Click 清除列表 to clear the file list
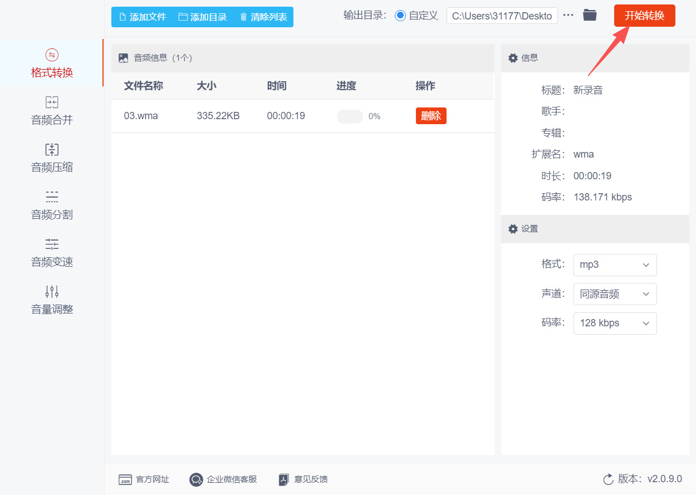 [262, 17]
